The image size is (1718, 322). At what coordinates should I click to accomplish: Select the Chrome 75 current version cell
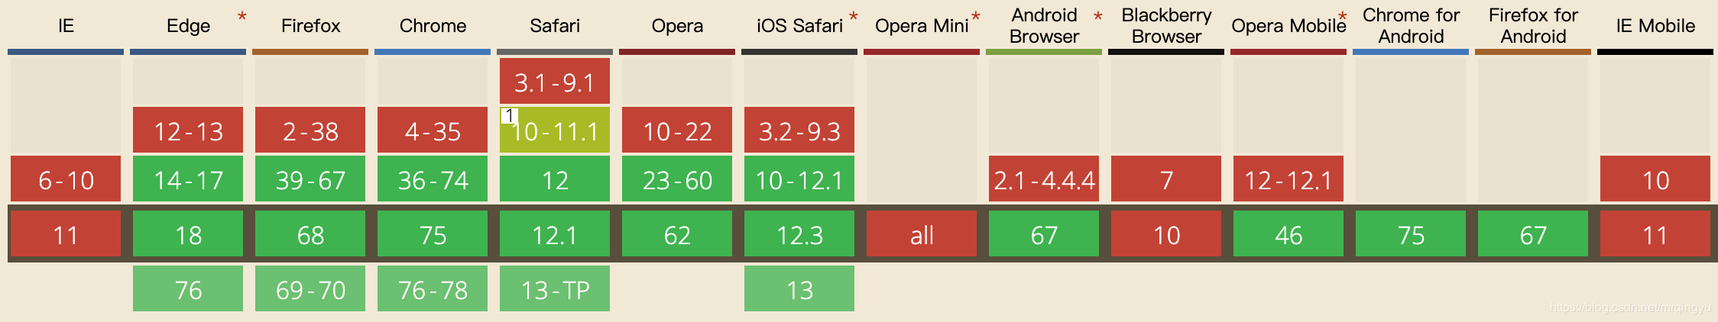pos(433,233)
